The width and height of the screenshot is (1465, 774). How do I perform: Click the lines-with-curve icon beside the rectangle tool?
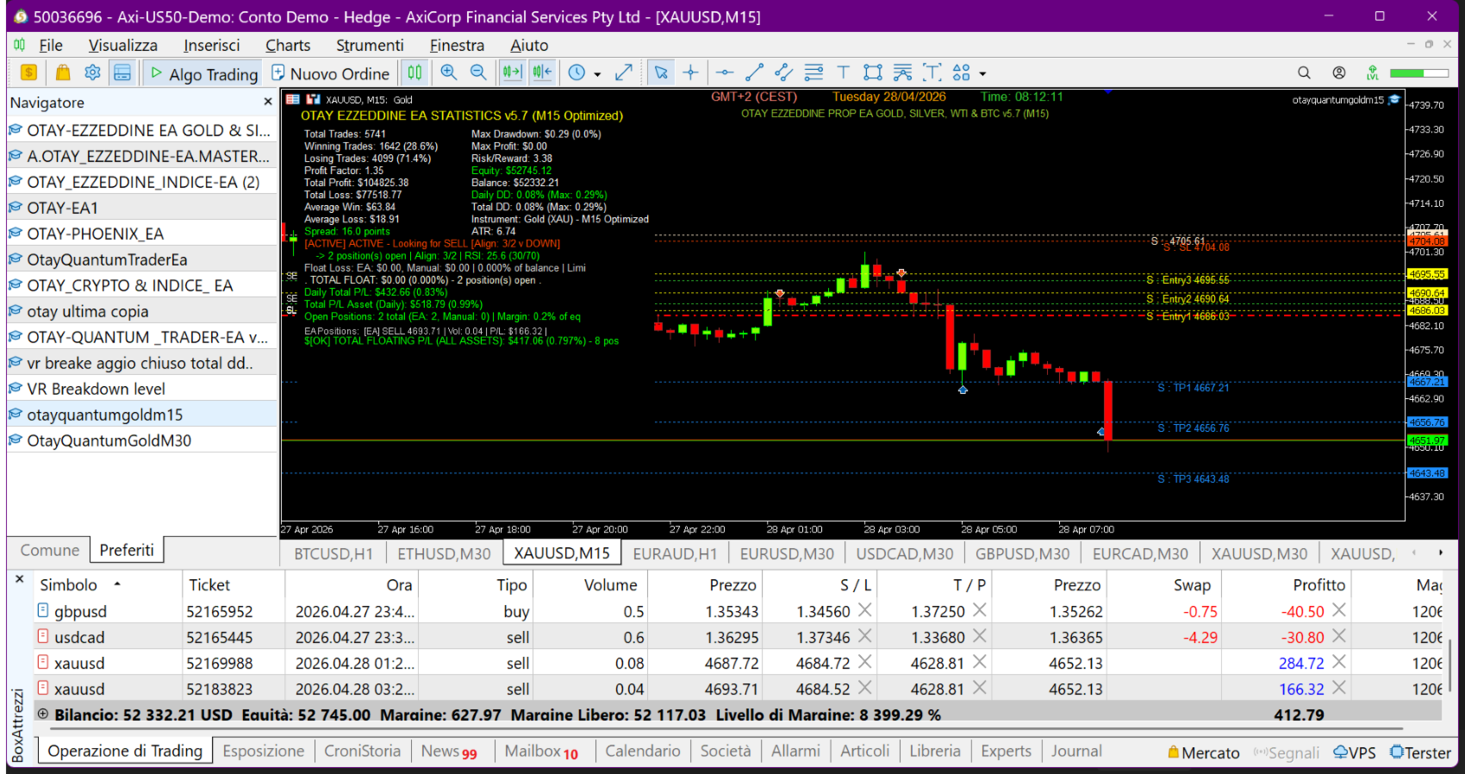click(902, 73)
